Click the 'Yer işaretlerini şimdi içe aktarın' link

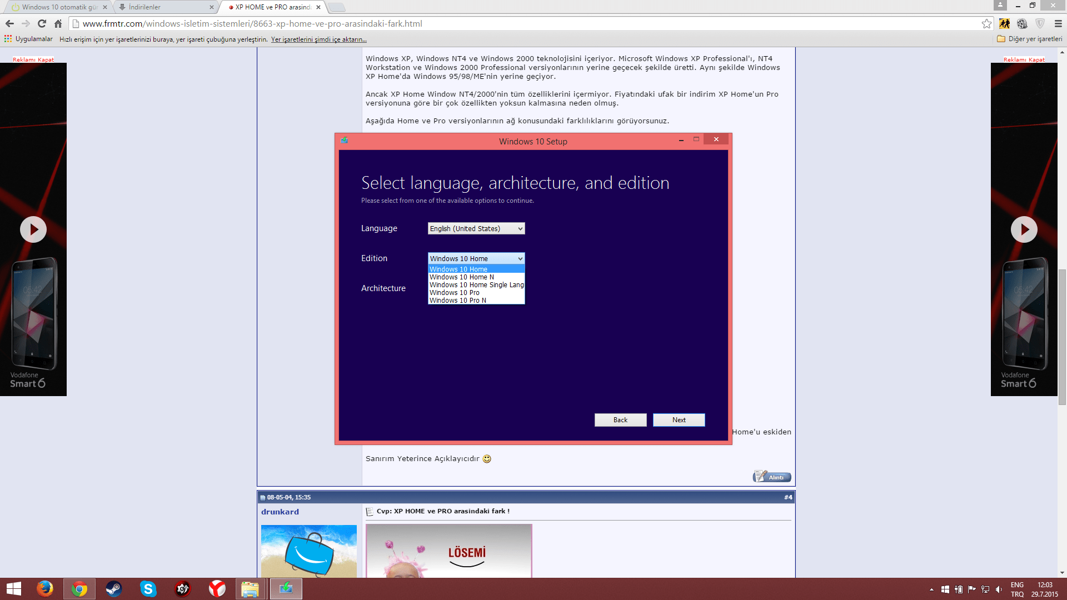(318, 39)
